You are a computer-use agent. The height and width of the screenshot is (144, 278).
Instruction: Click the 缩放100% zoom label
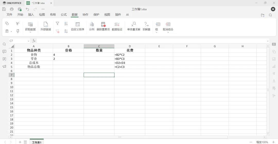262,142
